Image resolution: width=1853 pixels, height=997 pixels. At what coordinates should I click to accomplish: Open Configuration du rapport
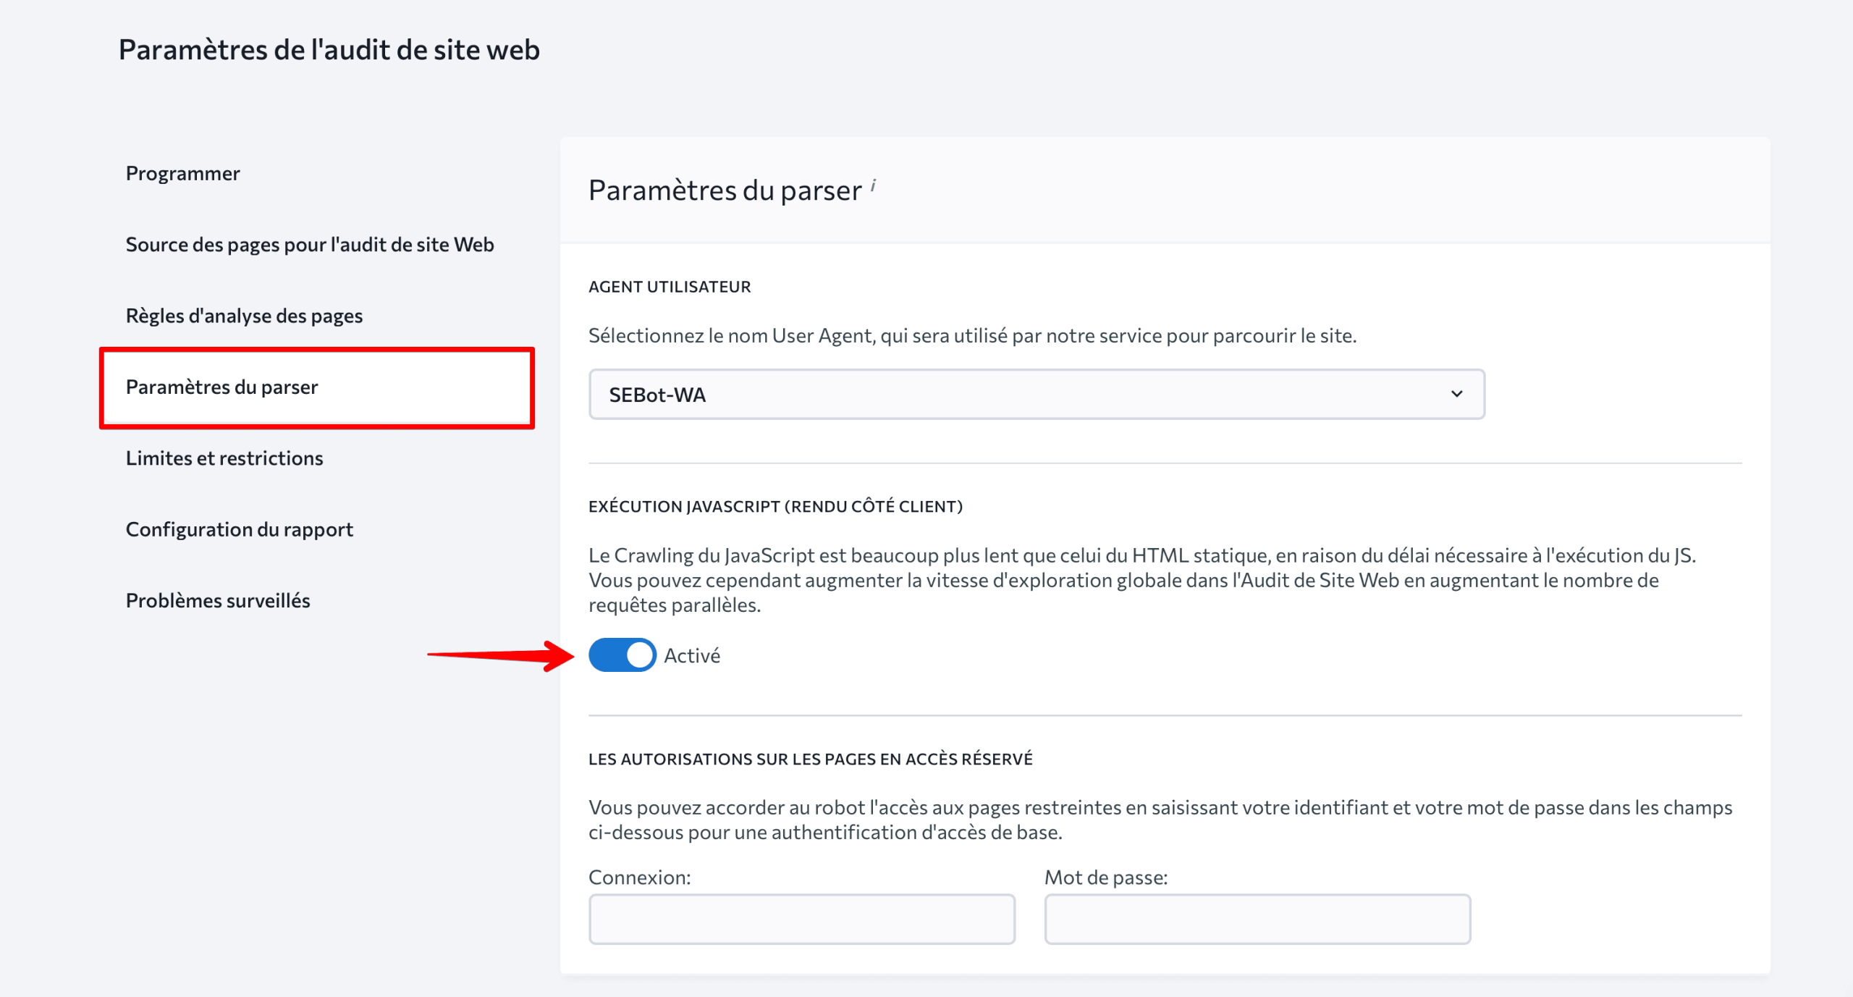[239, 529]
